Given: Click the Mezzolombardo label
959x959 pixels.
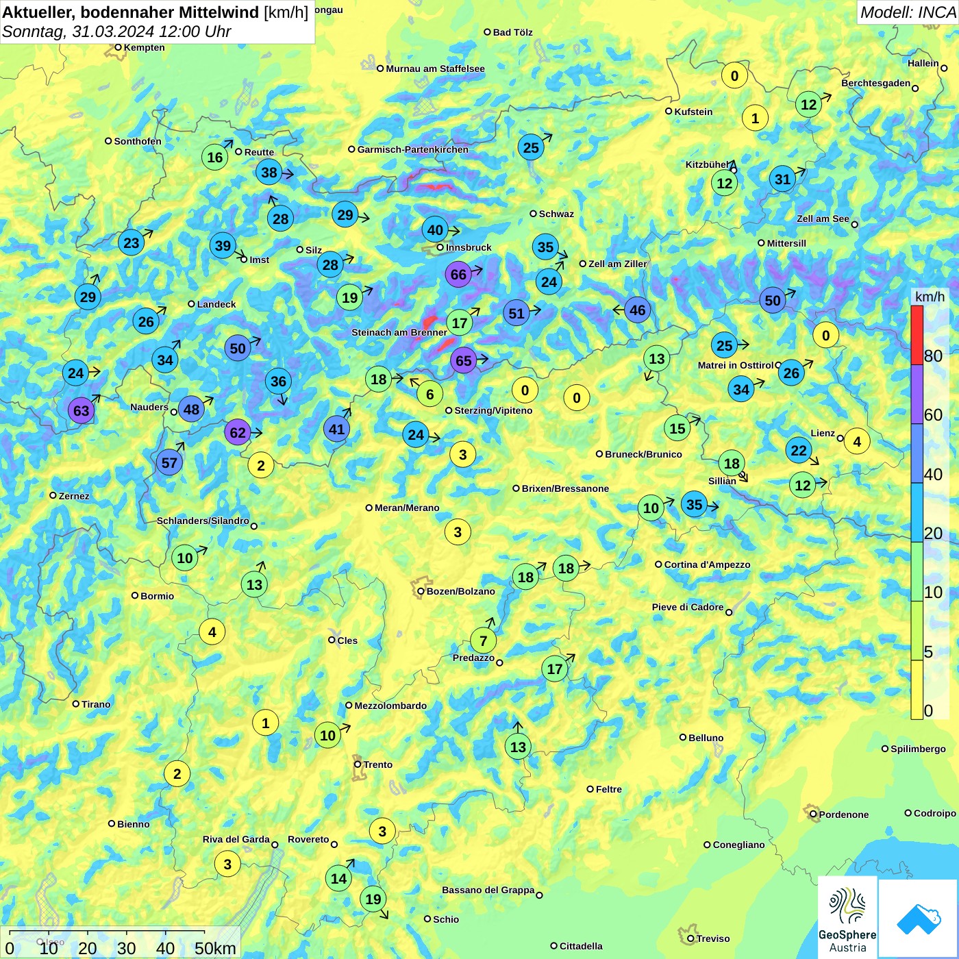Looking at the screenshot, I should pos(390,706).
